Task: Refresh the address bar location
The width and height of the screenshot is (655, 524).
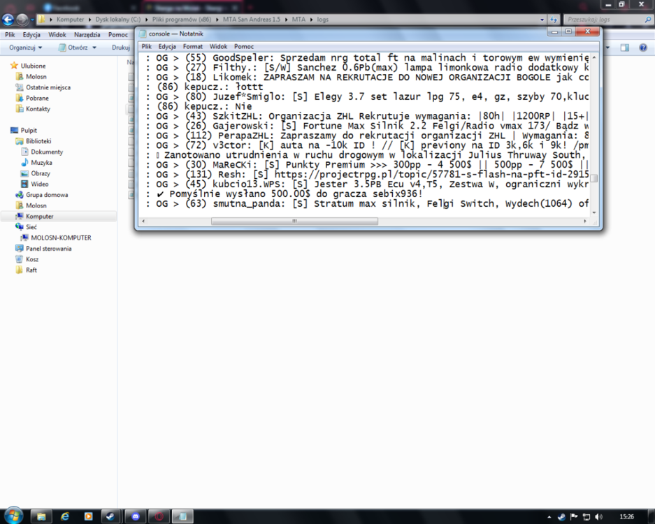Action: 554,19
